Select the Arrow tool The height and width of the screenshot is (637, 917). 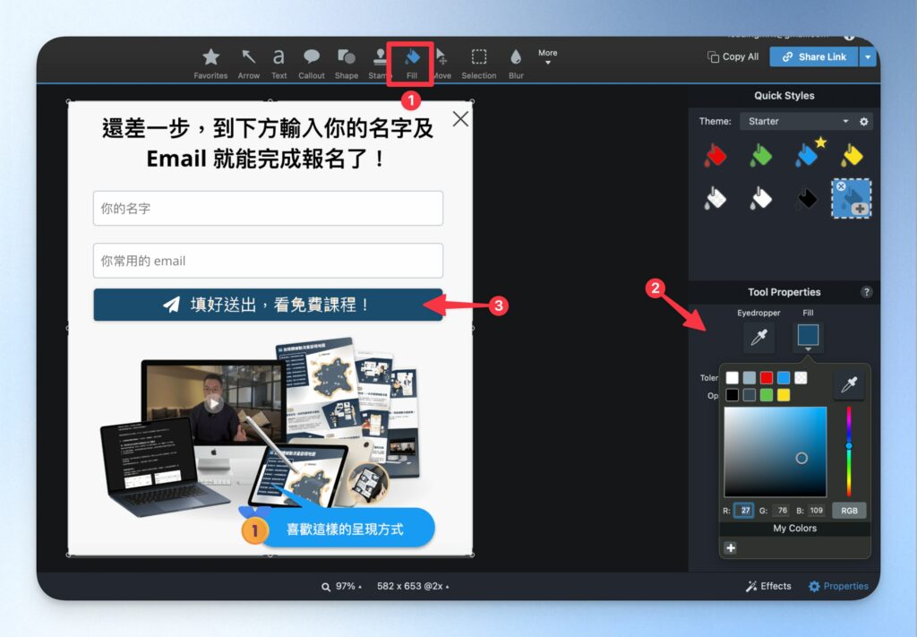(x=249, y=64)
